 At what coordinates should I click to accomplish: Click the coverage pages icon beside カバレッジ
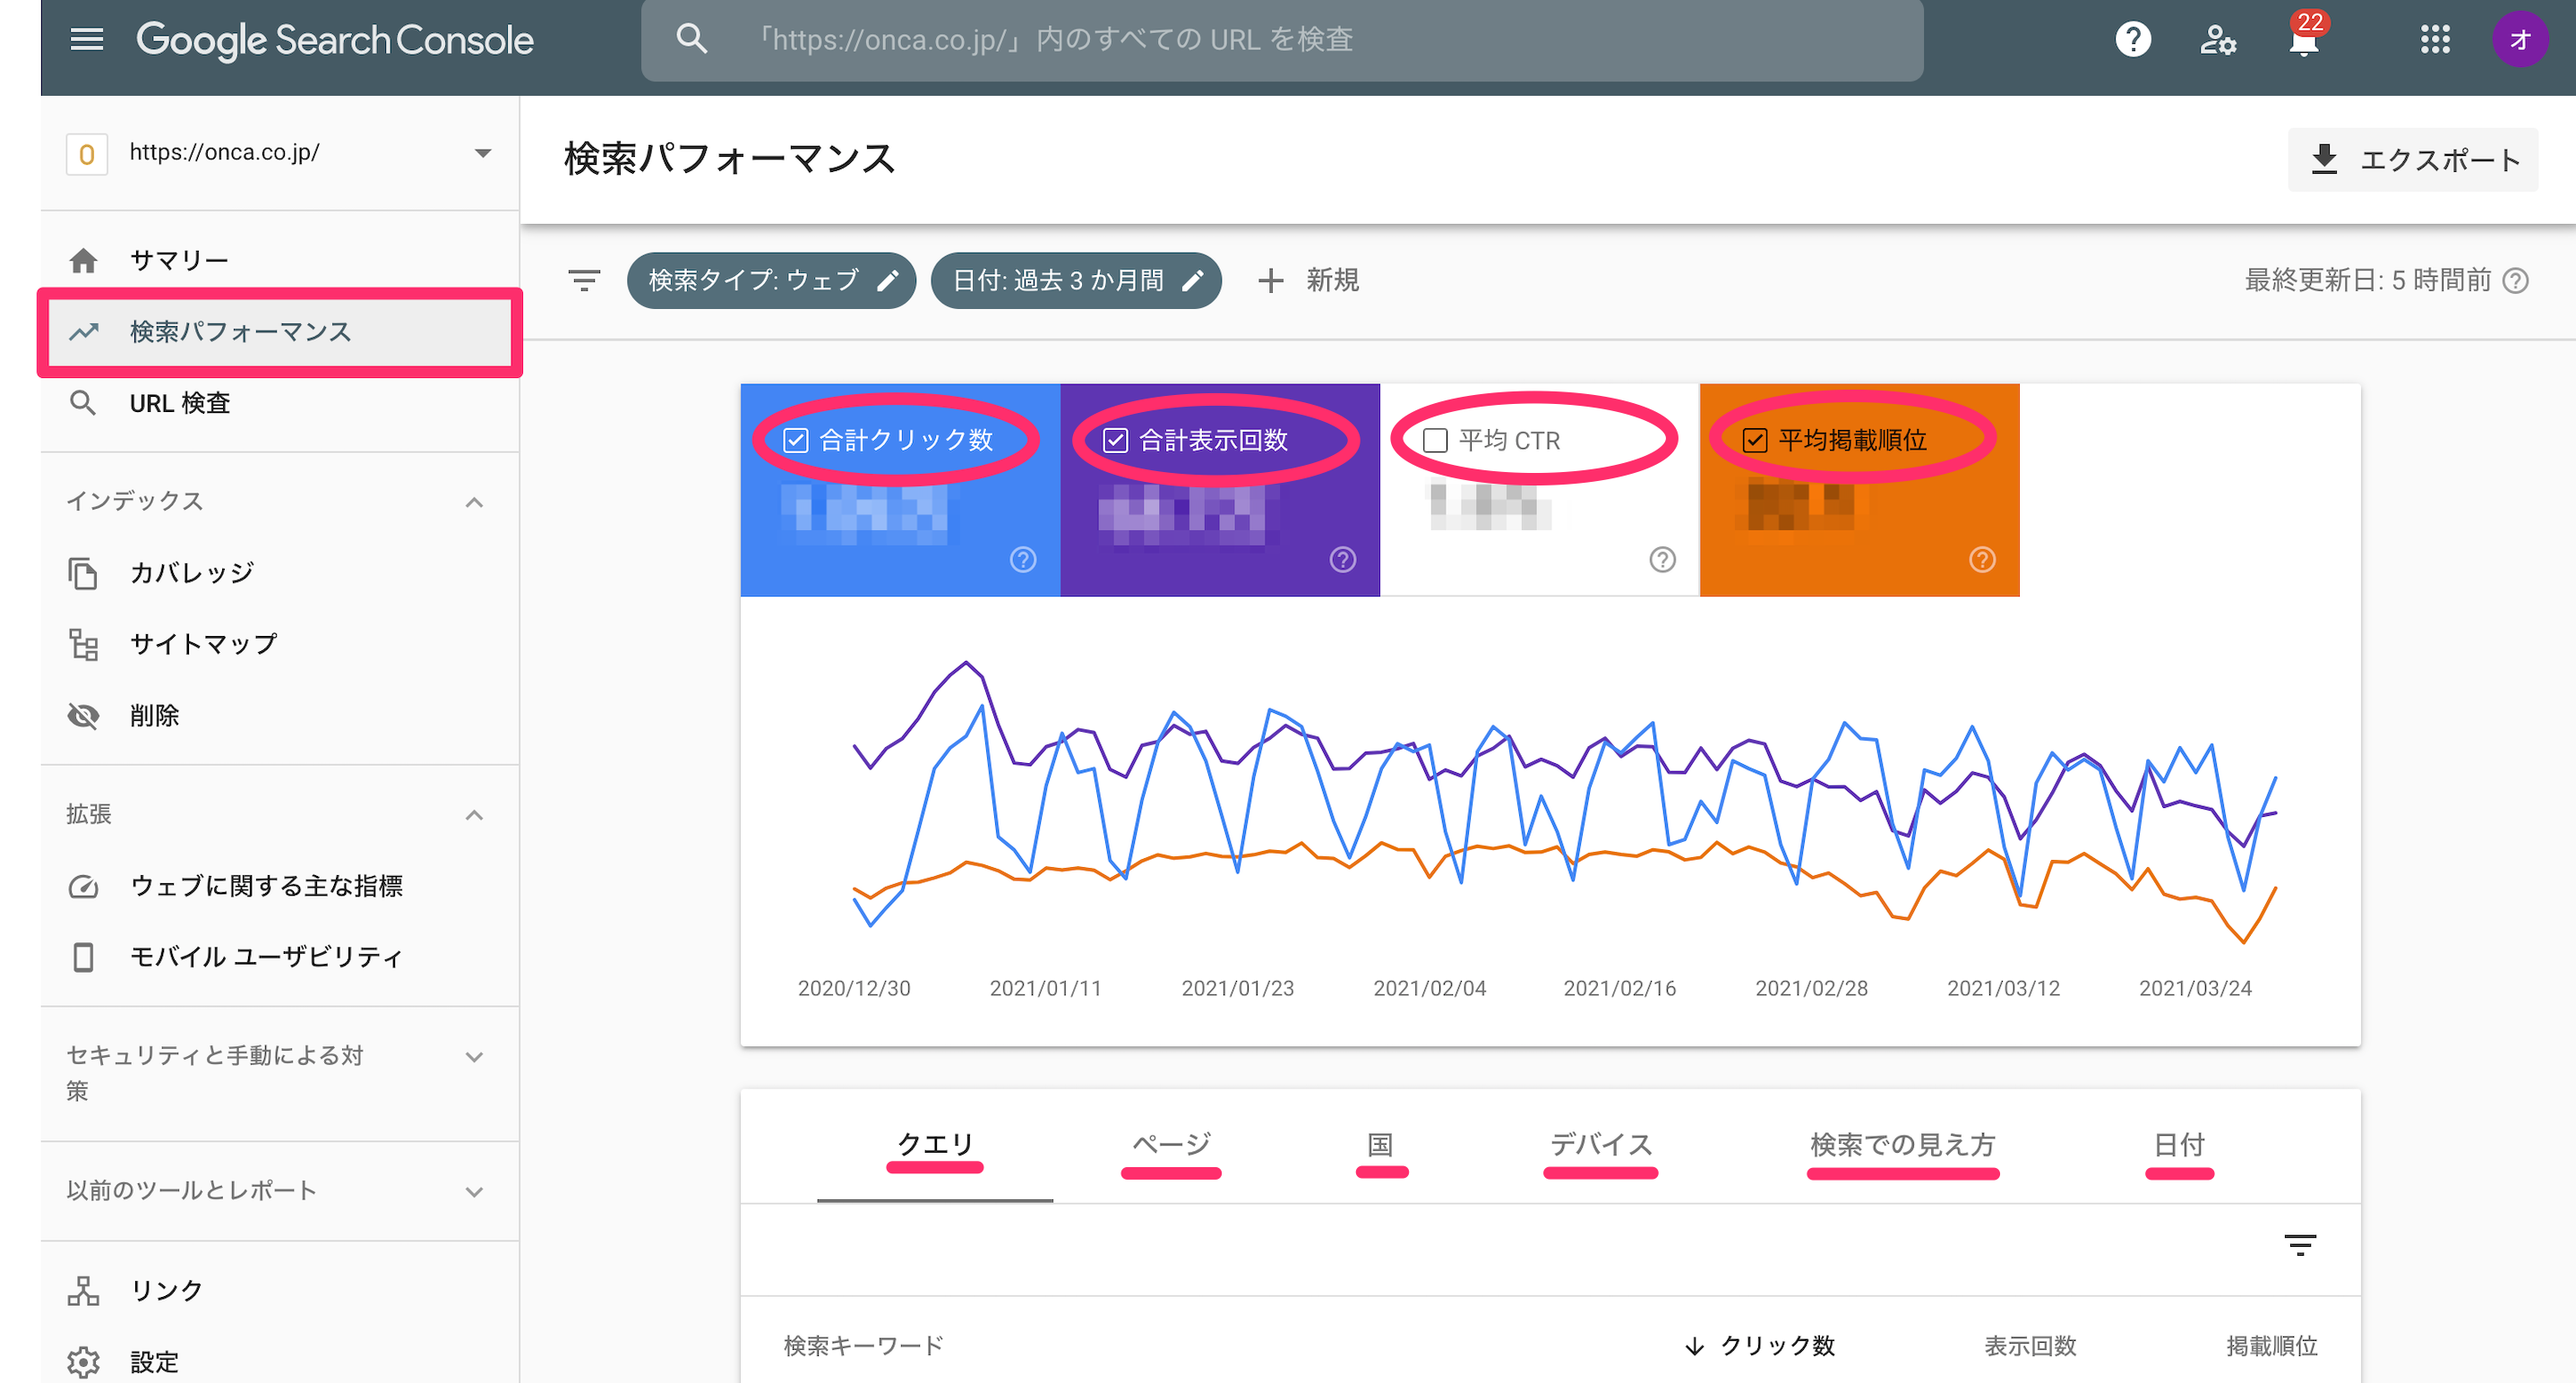(83, 573)
